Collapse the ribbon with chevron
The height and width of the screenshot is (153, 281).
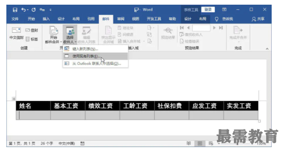267,49
